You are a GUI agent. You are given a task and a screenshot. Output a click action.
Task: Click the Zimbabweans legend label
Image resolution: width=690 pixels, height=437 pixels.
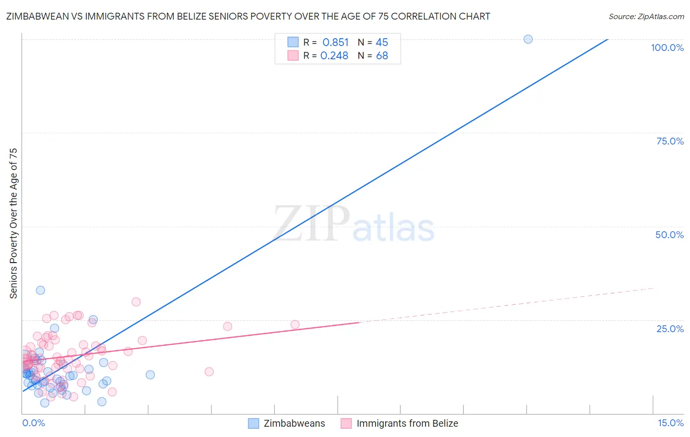pyautogui.click(x=294, y=424)
